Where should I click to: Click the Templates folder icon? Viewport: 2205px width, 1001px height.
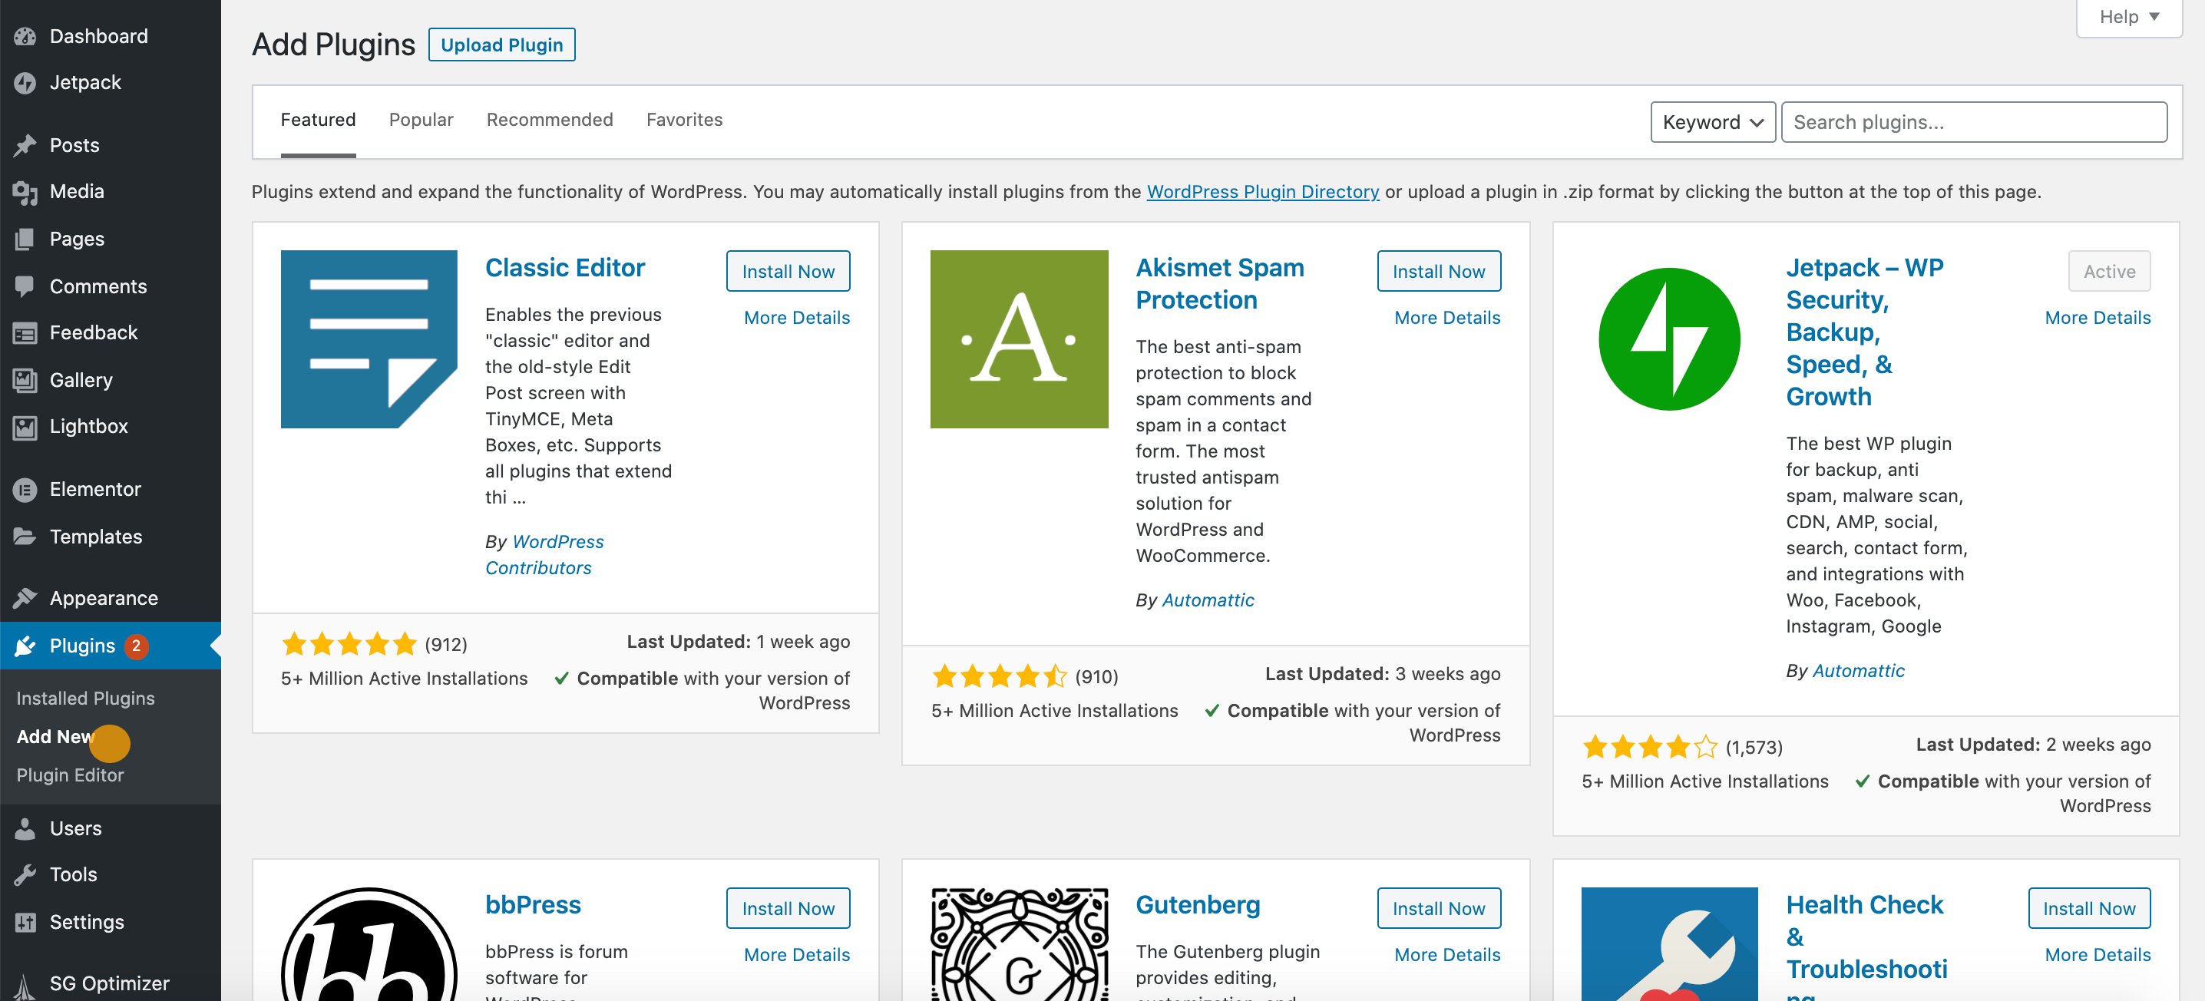25,537
